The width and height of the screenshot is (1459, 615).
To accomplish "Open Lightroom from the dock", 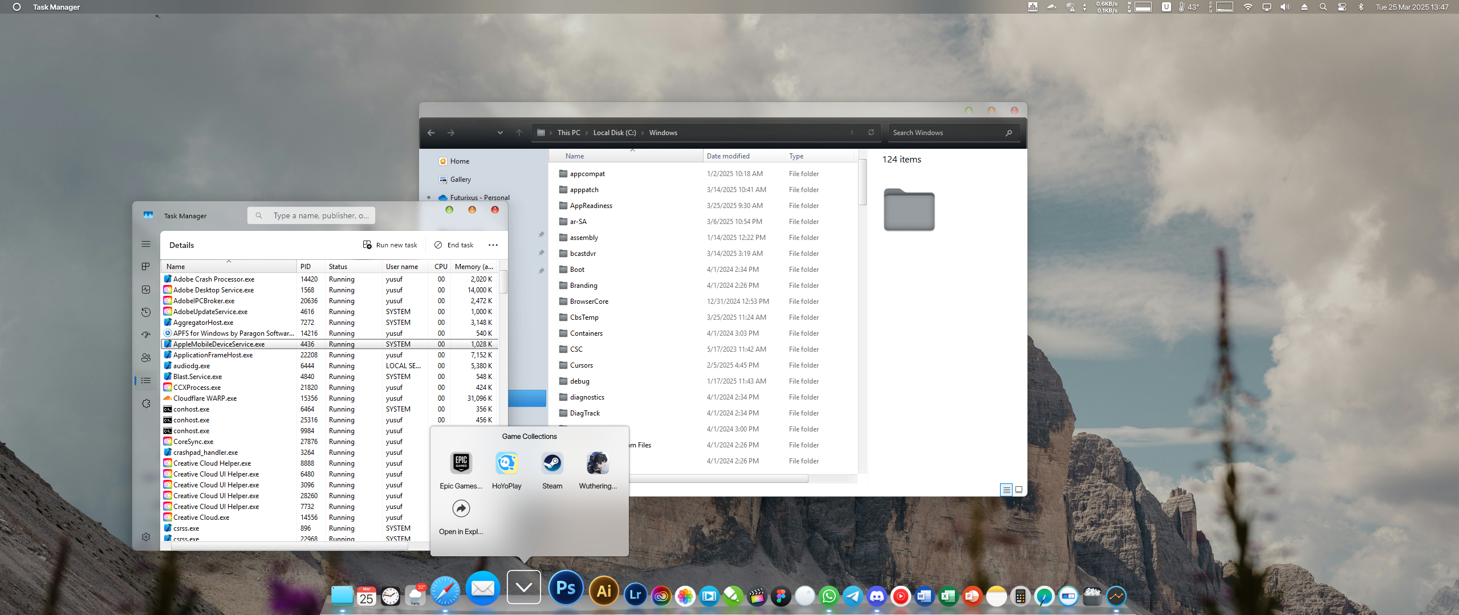I will [x=635, y=596].
